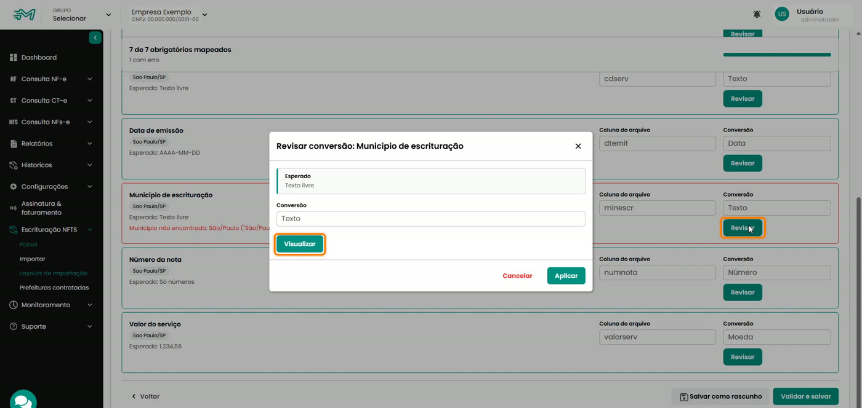The image size is (862, 408).
Task: Open the US user avatar
Action: [782, 14]
